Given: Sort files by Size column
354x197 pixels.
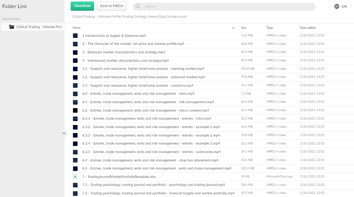Looking at the screenshot, I should (x=243, y=28).
